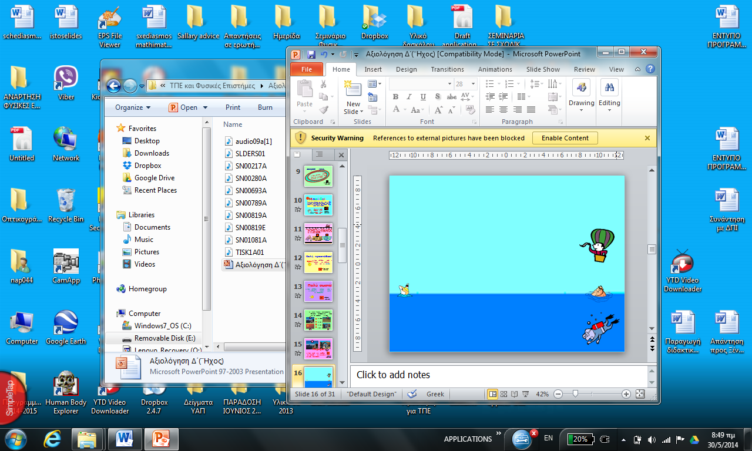Switch to the Design tab

[406, 69]
